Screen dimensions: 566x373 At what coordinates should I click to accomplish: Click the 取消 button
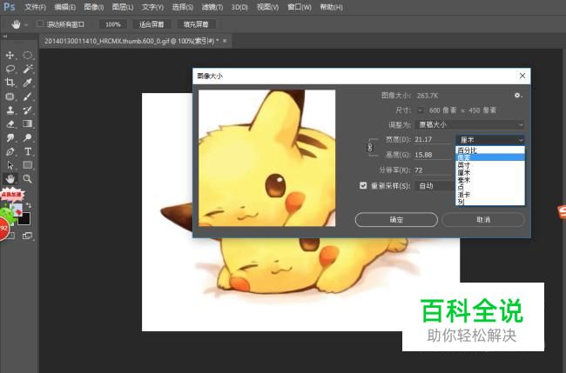coord(483,220)
